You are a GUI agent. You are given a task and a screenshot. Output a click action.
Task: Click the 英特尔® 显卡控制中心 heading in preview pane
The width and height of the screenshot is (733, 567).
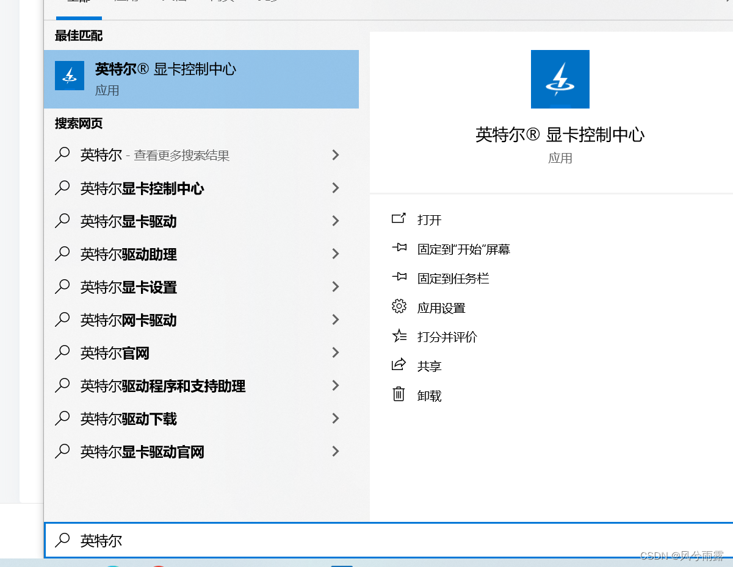(560, 135)
